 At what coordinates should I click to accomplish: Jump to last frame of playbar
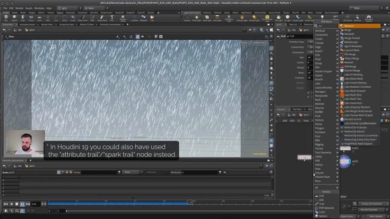pyautogui.click(x=27, y=204)
